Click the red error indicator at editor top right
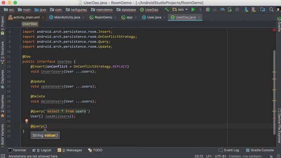Viewport: 281px width, 158px height. pos(274,30)
